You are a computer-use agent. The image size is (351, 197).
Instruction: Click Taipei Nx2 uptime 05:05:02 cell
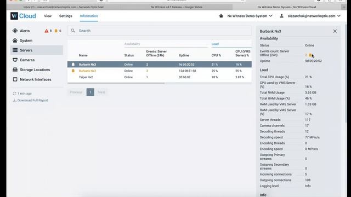coord(184,77)
